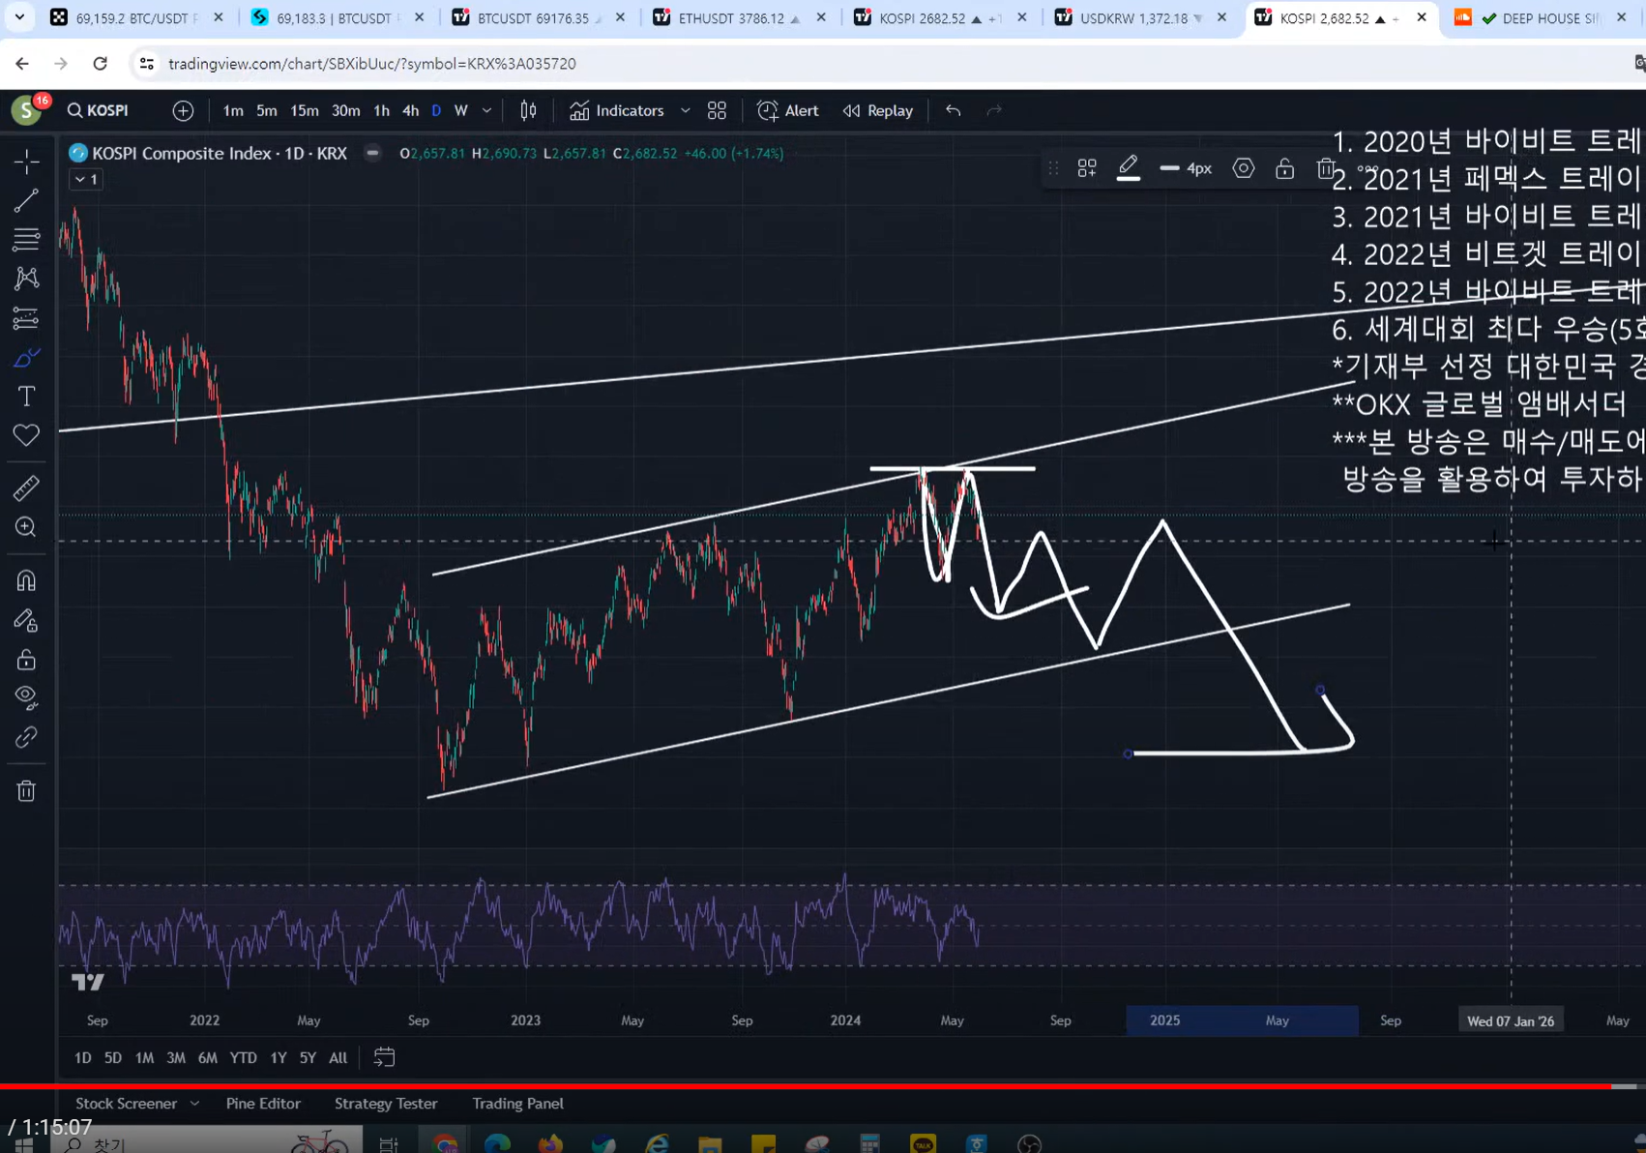This screenshot has width=1646, height=1153.
Task: Open the browser tab search chevron
Action: [19, 17]
